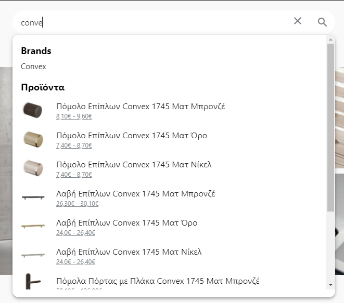Select the Convex brand suggestion

(x=33, y=67)
